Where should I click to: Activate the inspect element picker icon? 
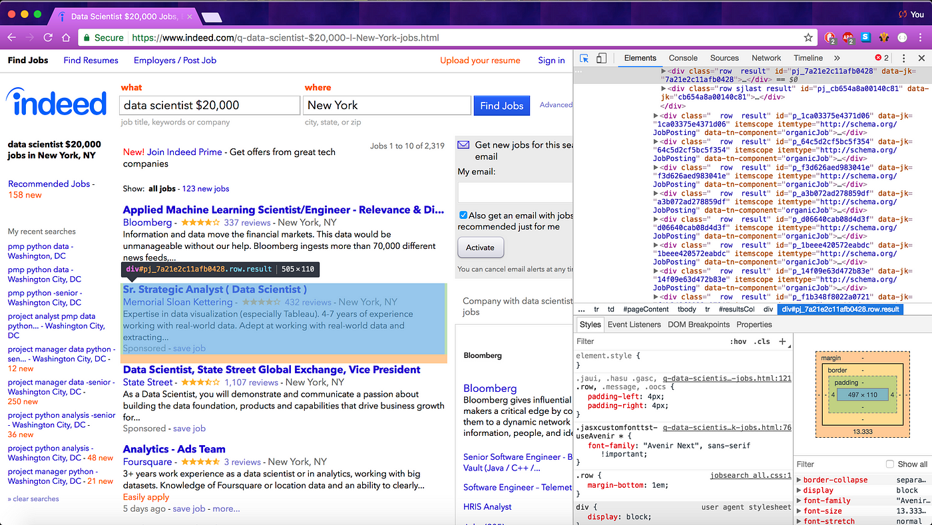coord(584,59)
